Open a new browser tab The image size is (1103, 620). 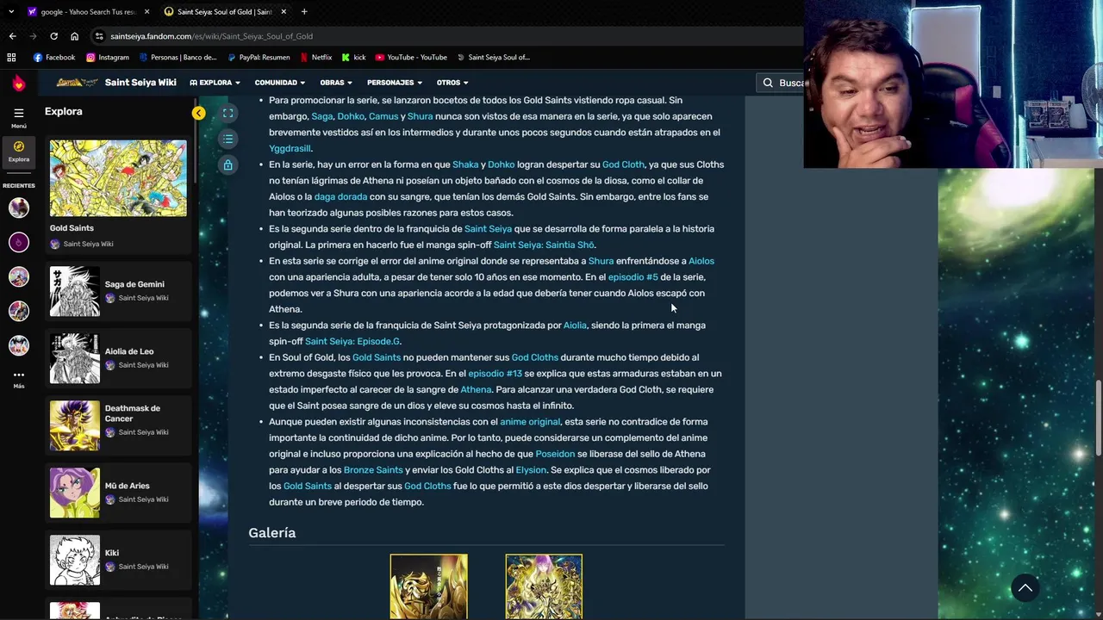pyautogui.click(x=304, y=11)
